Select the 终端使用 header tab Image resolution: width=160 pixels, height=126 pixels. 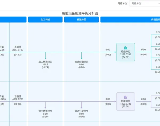[x=130, y=19]
